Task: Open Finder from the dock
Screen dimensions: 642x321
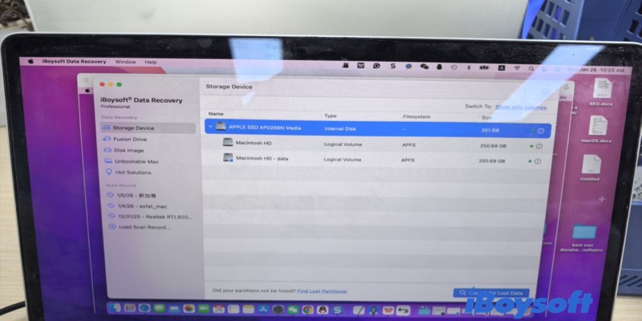Action: pyautogui.click(x=116, y=307)
